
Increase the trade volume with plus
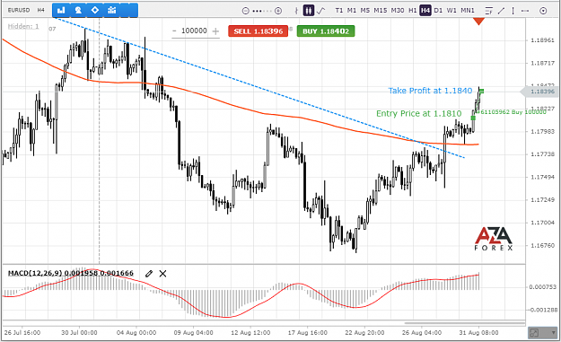[215, 31]
